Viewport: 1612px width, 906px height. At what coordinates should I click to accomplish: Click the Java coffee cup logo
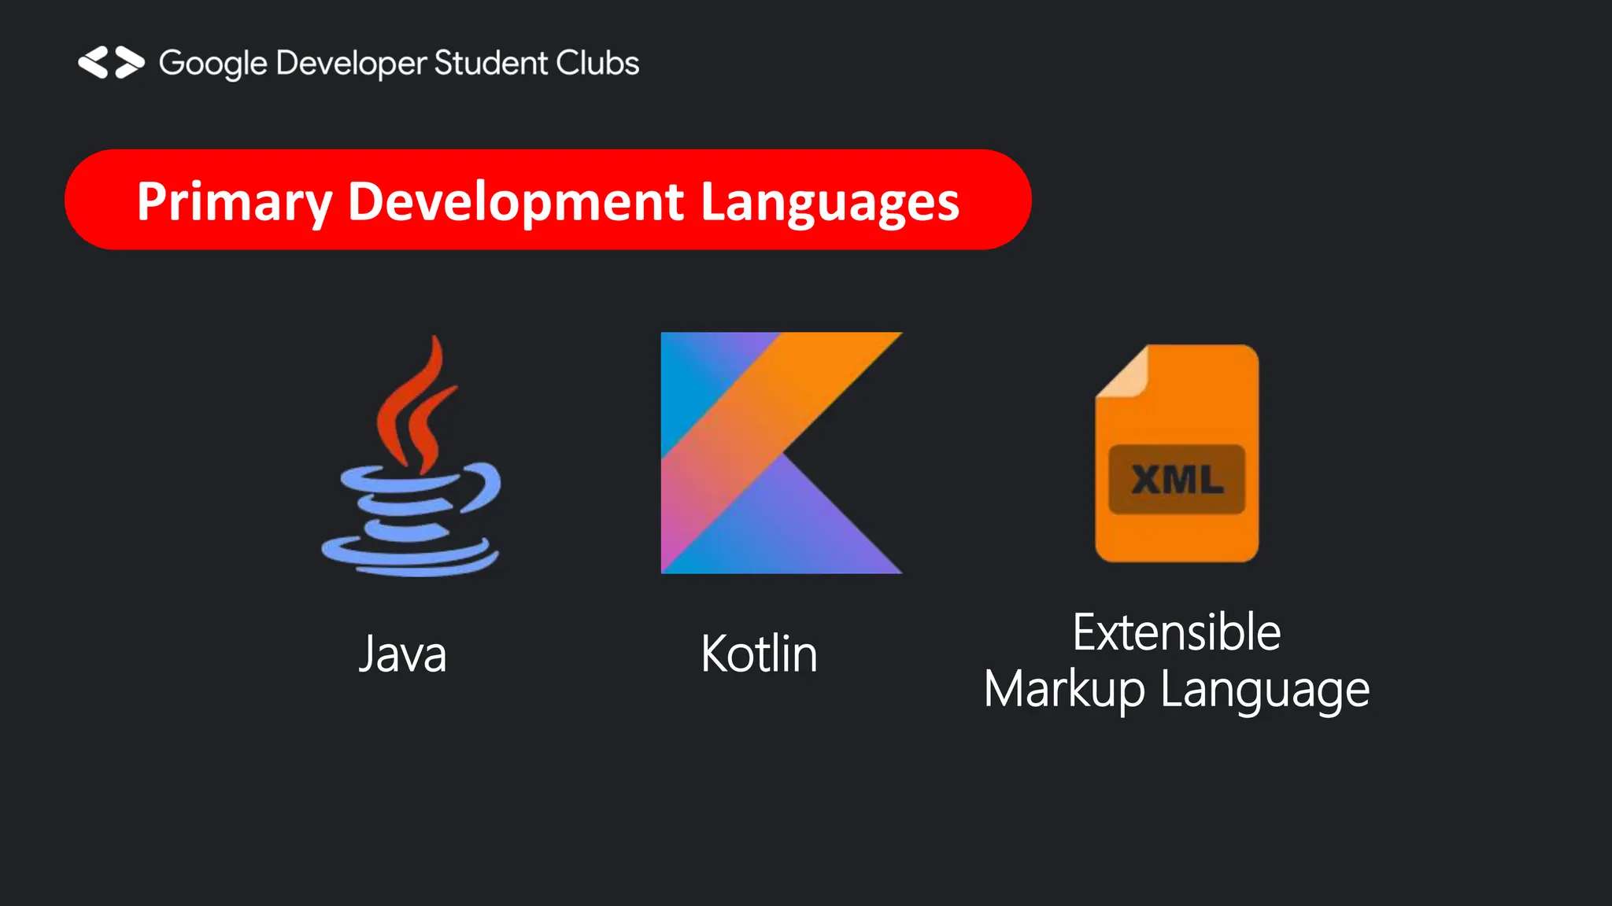(x=411, y=456)
